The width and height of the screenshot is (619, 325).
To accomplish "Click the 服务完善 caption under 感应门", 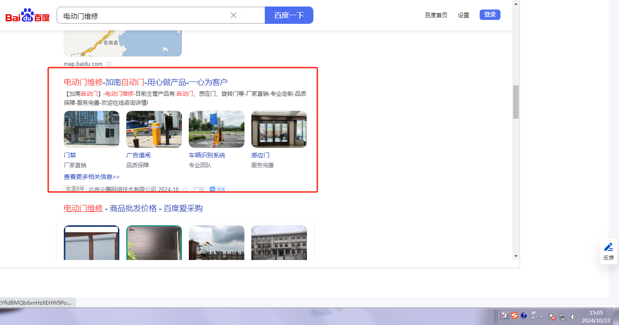I will coord(263,165).
